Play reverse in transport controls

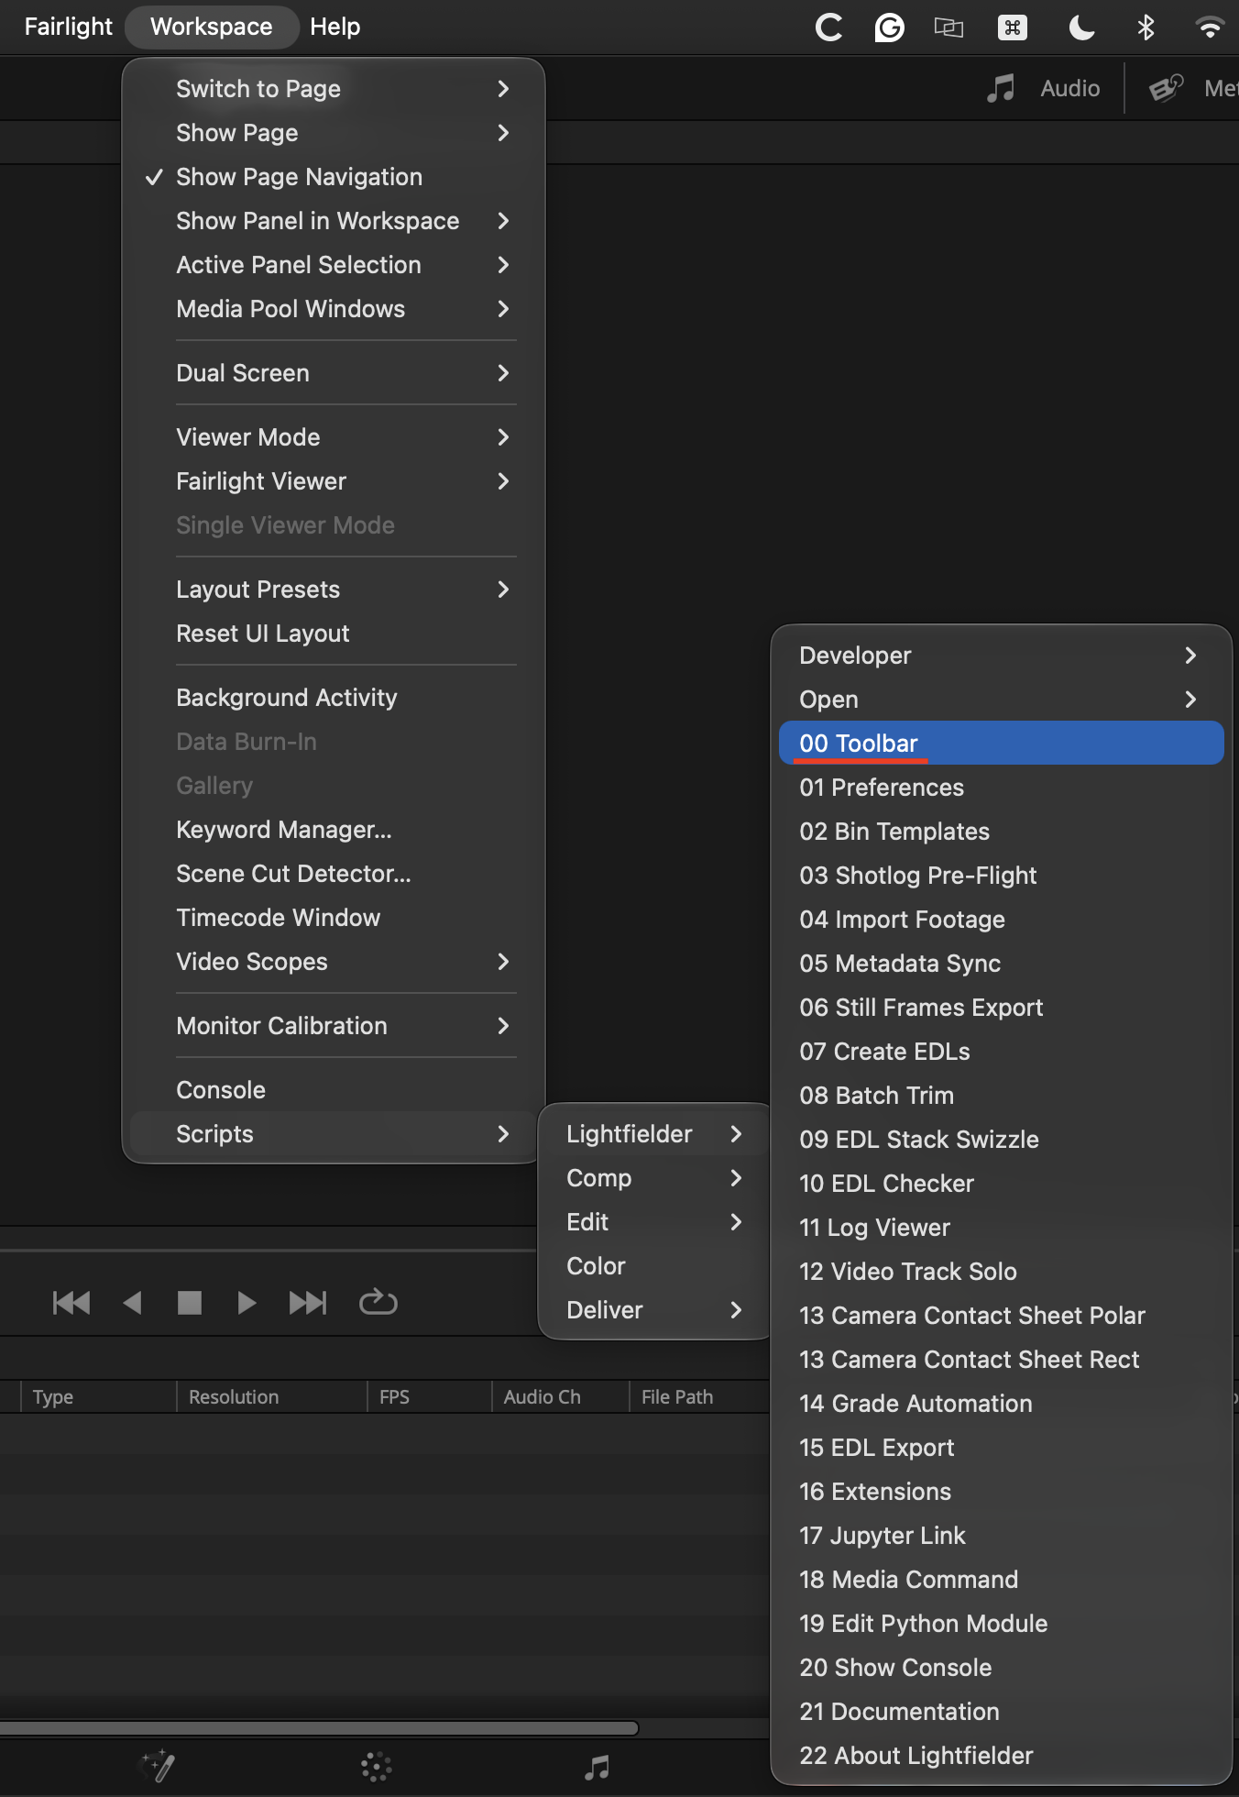(132, 1303)
